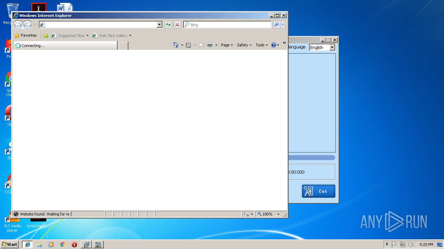Image resolution: width=444 pixels, height=249 pixels.
Task: Expand Web Slice Gallery dropdown arrow
Action: point(130,35)
